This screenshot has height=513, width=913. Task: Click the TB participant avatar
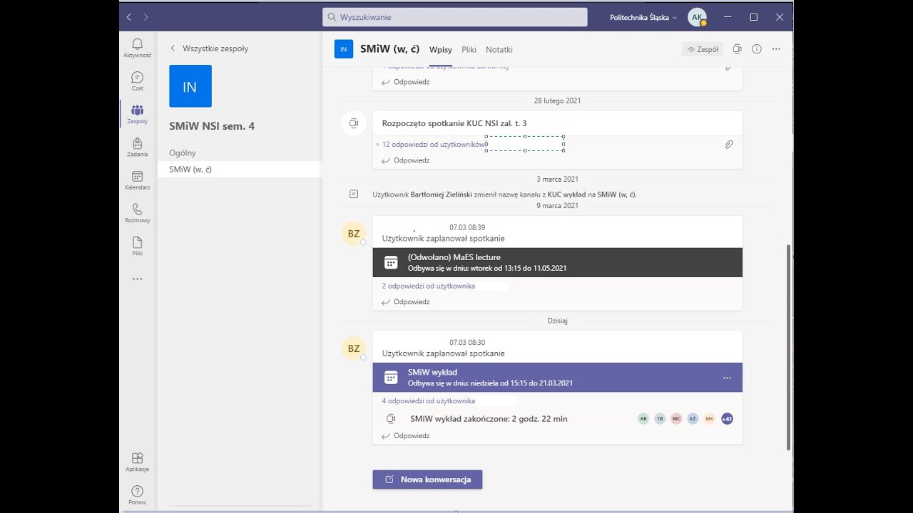[x=660, y=419]
